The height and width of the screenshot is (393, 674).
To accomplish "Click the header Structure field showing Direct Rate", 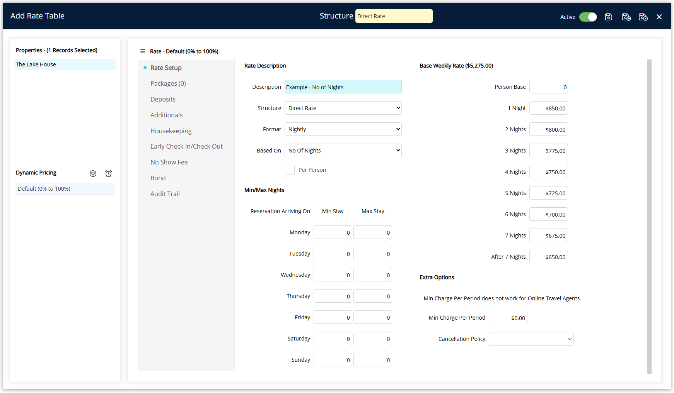I will pos(394,16).
